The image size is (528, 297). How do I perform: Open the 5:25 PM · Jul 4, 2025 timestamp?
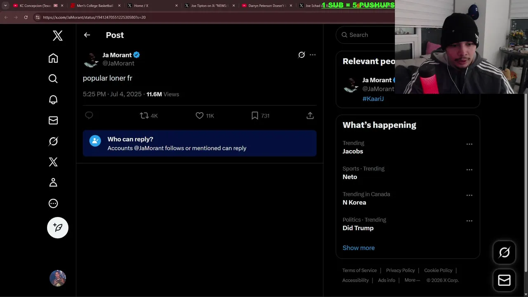tap(112, 94)
